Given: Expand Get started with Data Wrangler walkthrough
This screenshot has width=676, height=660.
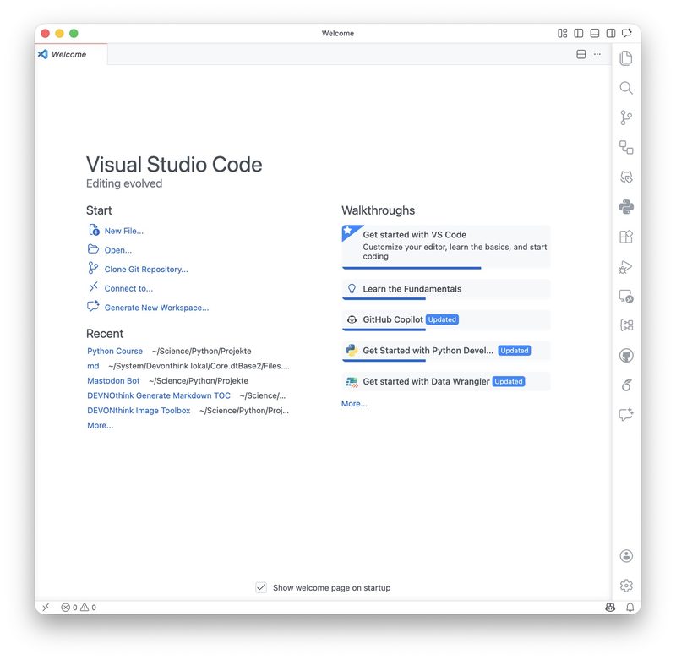Looking at the screenshot, I should pos(446,381).
